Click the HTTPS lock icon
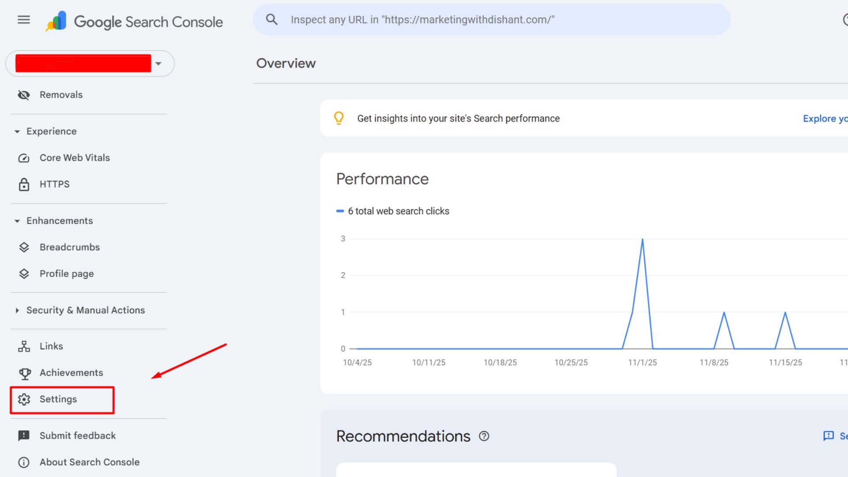The width and height of the screenshot is (848, 477). [24, 184]
